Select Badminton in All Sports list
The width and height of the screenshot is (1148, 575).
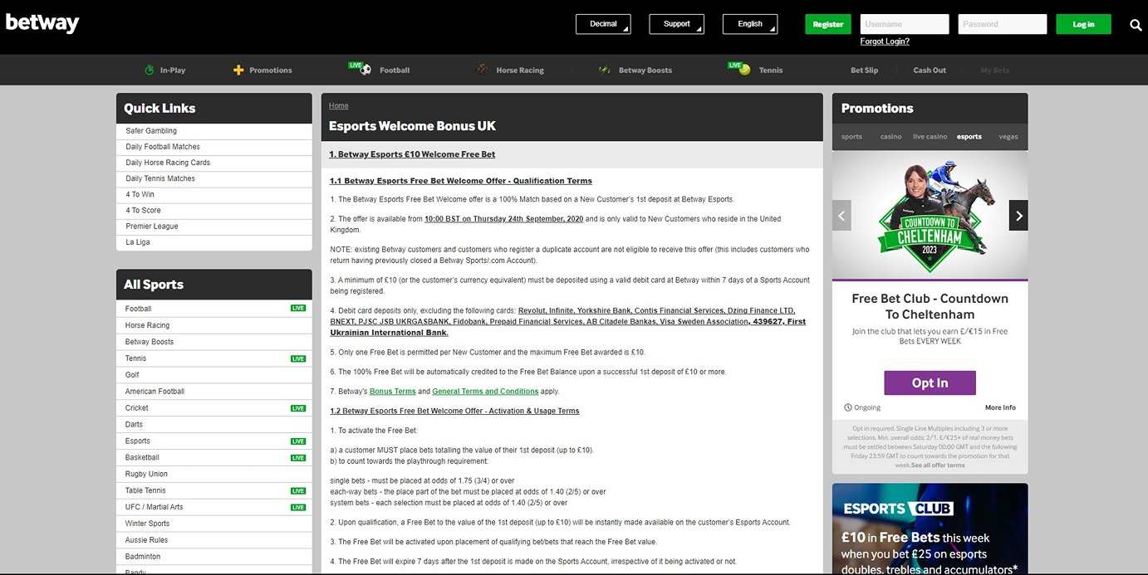coord(214,557)
